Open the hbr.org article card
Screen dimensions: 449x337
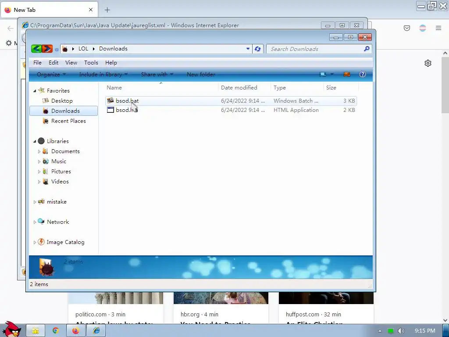221,308
